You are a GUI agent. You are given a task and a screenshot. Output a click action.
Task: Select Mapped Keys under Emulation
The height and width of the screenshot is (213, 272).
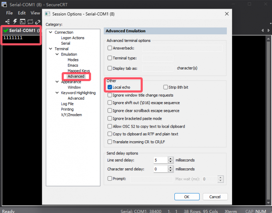tap(78, 71)
